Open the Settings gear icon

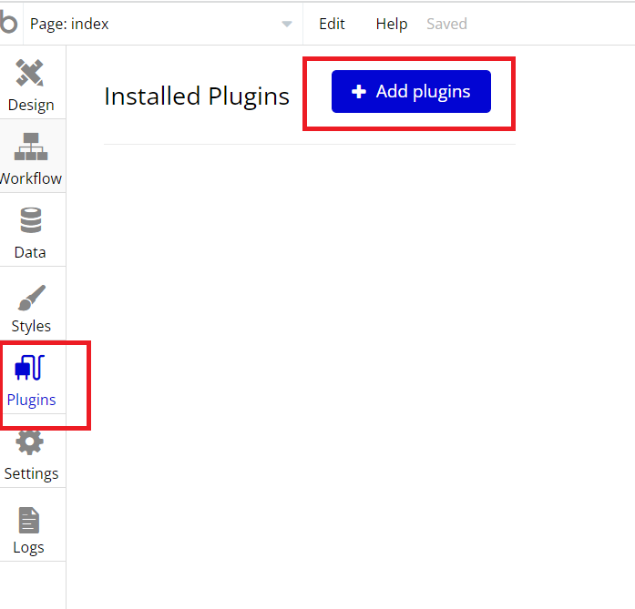29,442
